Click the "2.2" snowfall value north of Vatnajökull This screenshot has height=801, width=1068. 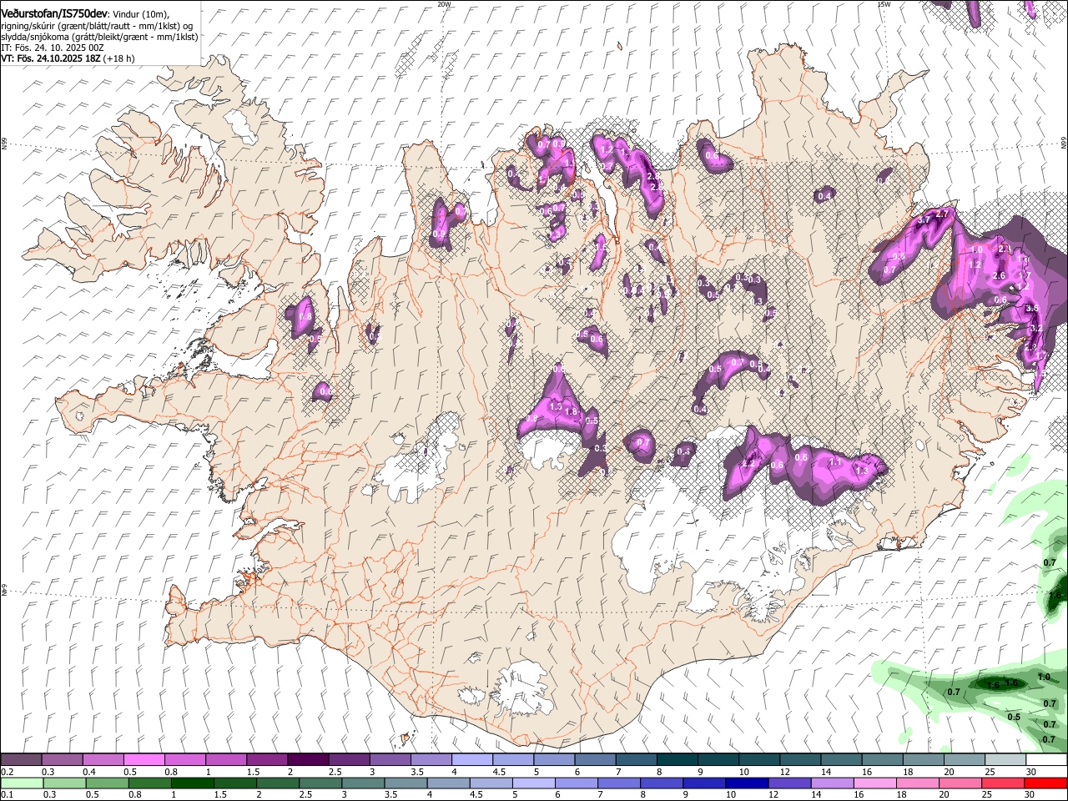coord(748,463)
